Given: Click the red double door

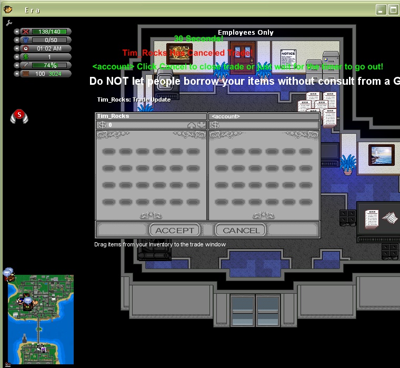Looking at the screenshot, I should [242, 58].
